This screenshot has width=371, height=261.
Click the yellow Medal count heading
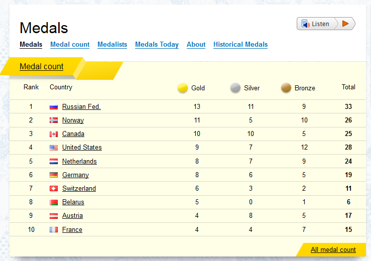(x=42, y=67)
